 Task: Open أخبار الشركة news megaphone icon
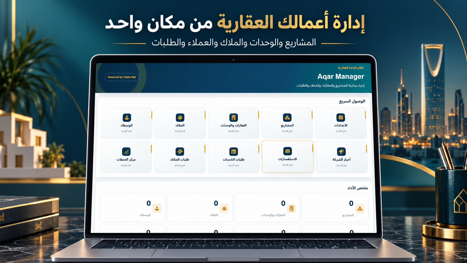[341, 151]
